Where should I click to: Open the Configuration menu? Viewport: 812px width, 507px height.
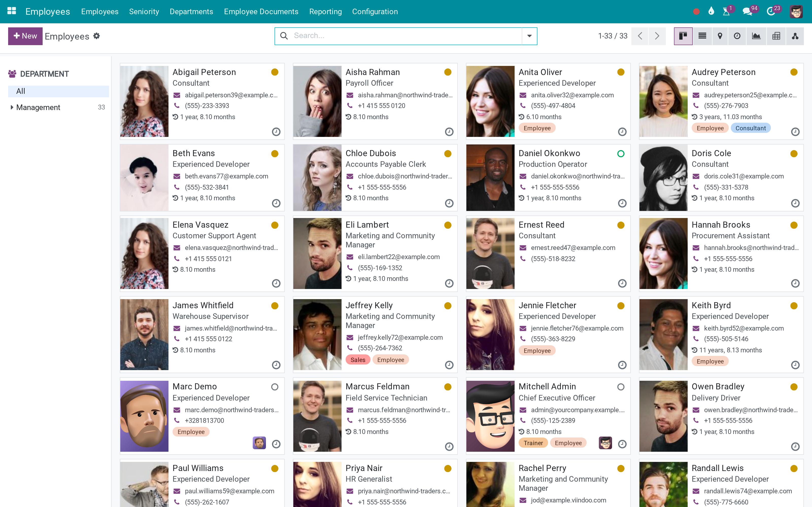point(375,11)
